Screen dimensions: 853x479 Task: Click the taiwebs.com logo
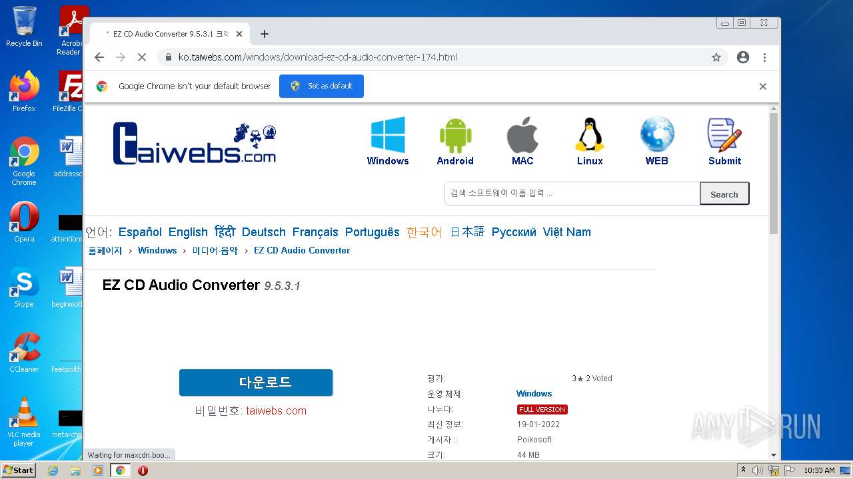[194, 142]
